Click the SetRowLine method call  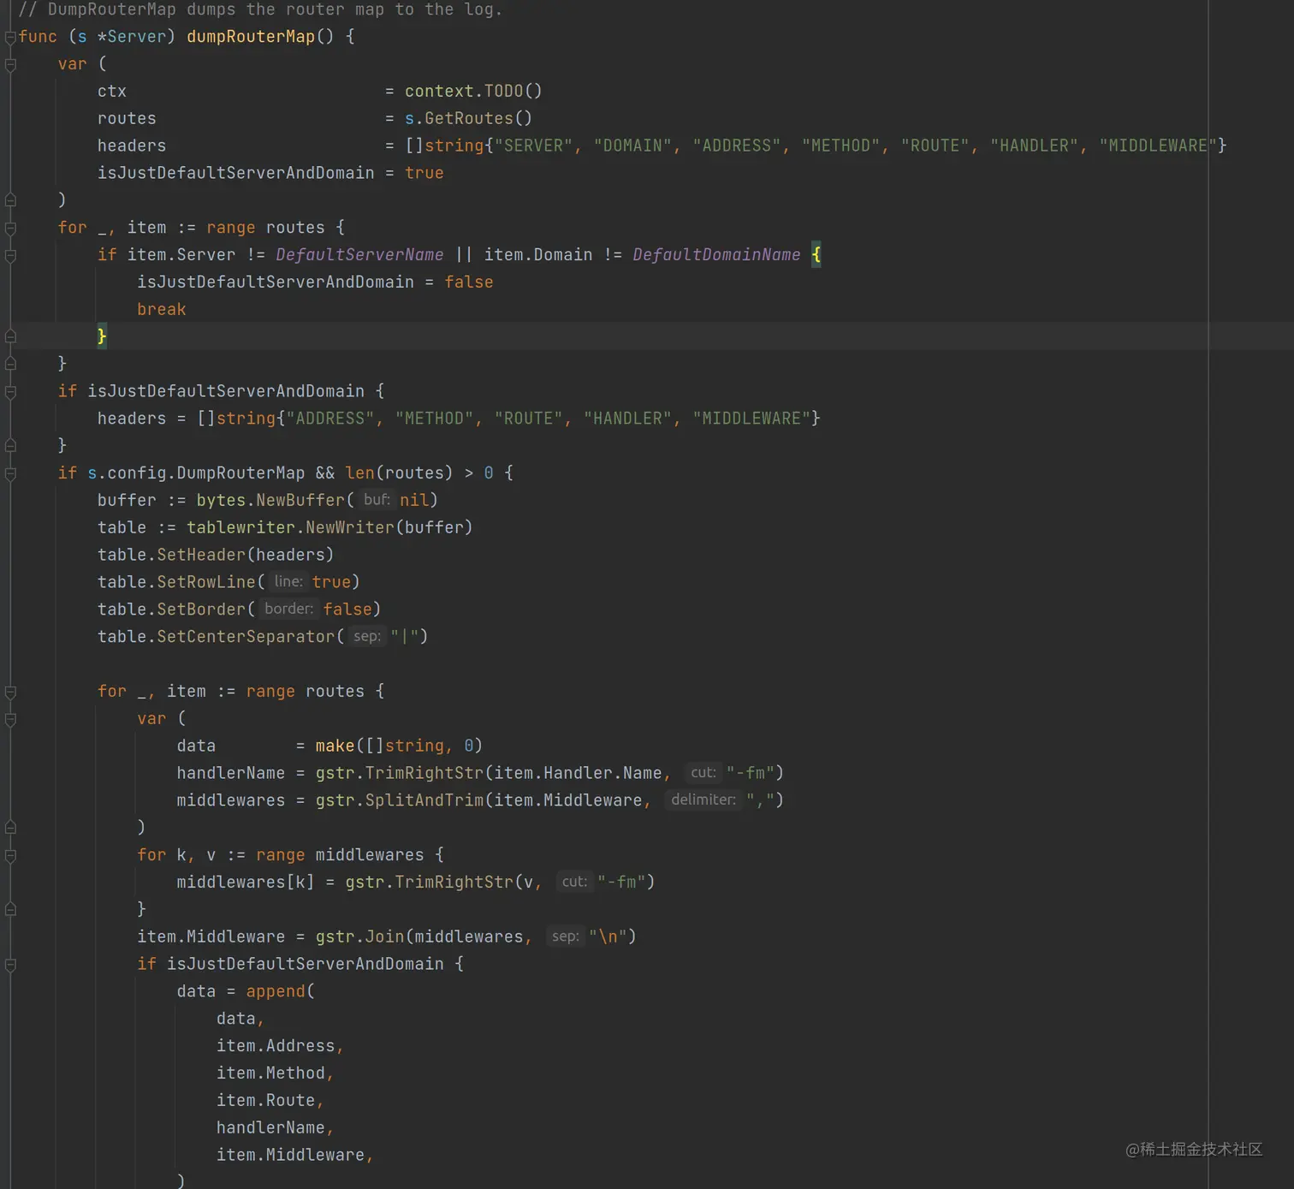(x=206, y=583)
